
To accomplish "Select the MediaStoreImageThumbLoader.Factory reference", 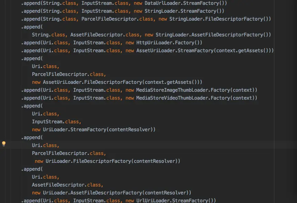I will (x=183, y=90).
